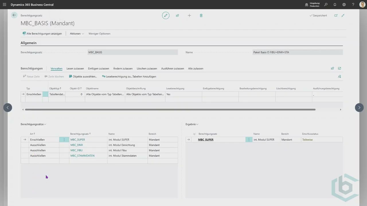Expand the Ergebnis section menu

[x=192, y=124]
